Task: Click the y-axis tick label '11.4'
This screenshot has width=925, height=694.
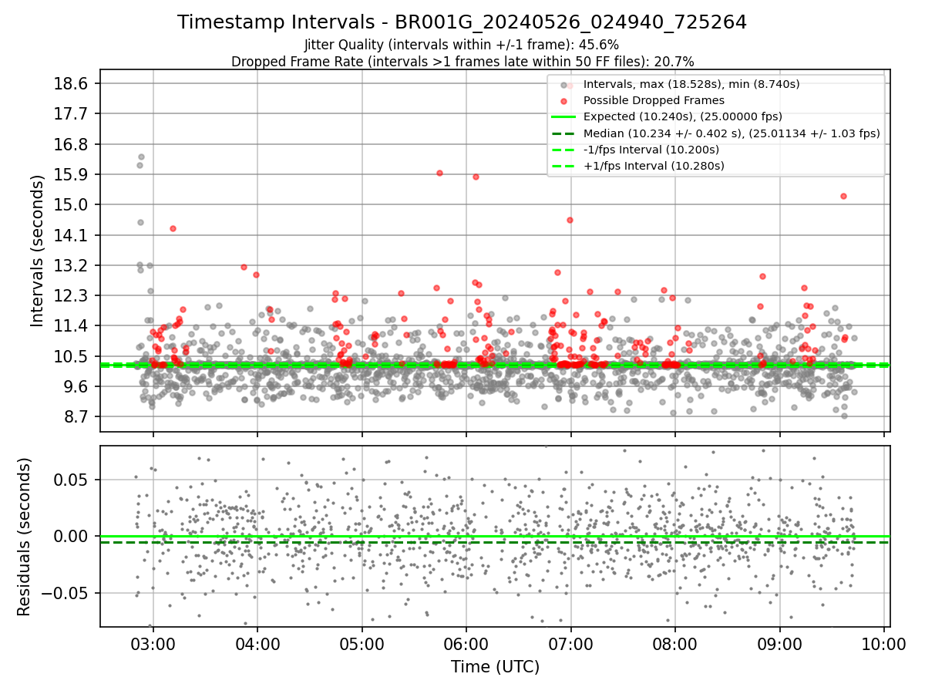Action: tap(72, 325)
